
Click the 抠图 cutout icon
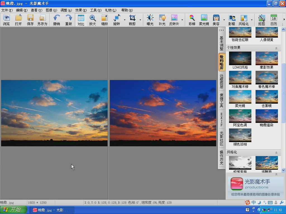coord(261,20)
